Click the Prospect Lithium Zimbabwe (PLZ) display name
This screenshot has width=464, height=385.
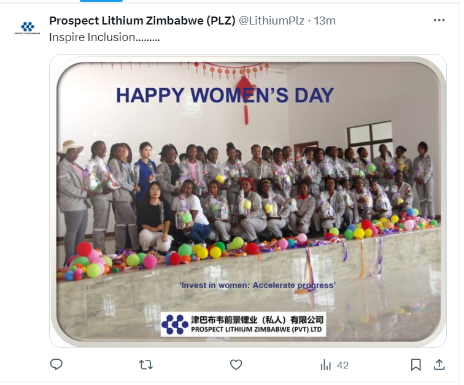142,21
